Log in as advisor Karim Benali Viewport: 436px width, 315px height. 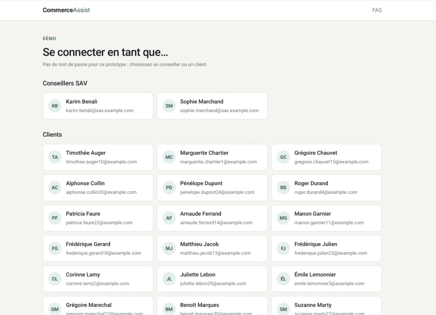coord(98,106)
